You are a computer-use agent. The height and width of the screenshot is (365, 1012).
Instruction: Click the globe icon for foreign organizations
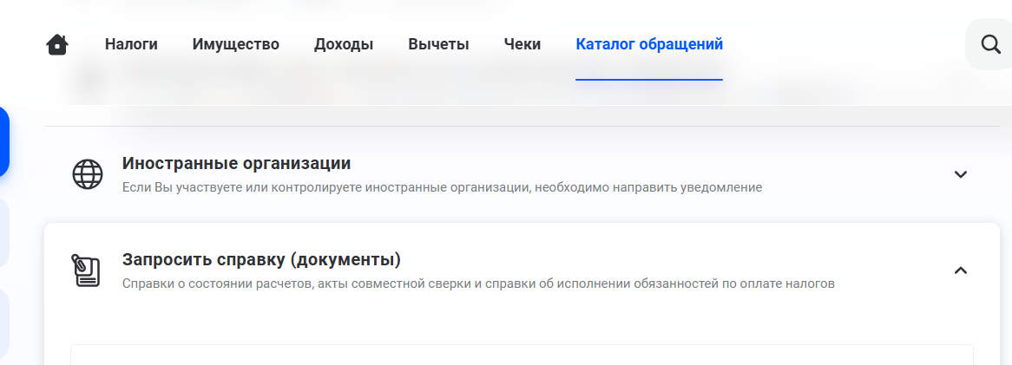coord(88,174)
